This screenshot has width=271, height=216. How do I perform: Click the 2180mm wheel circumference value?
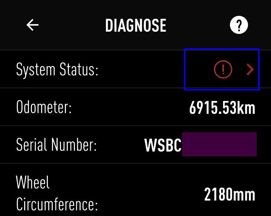(230, 195)
